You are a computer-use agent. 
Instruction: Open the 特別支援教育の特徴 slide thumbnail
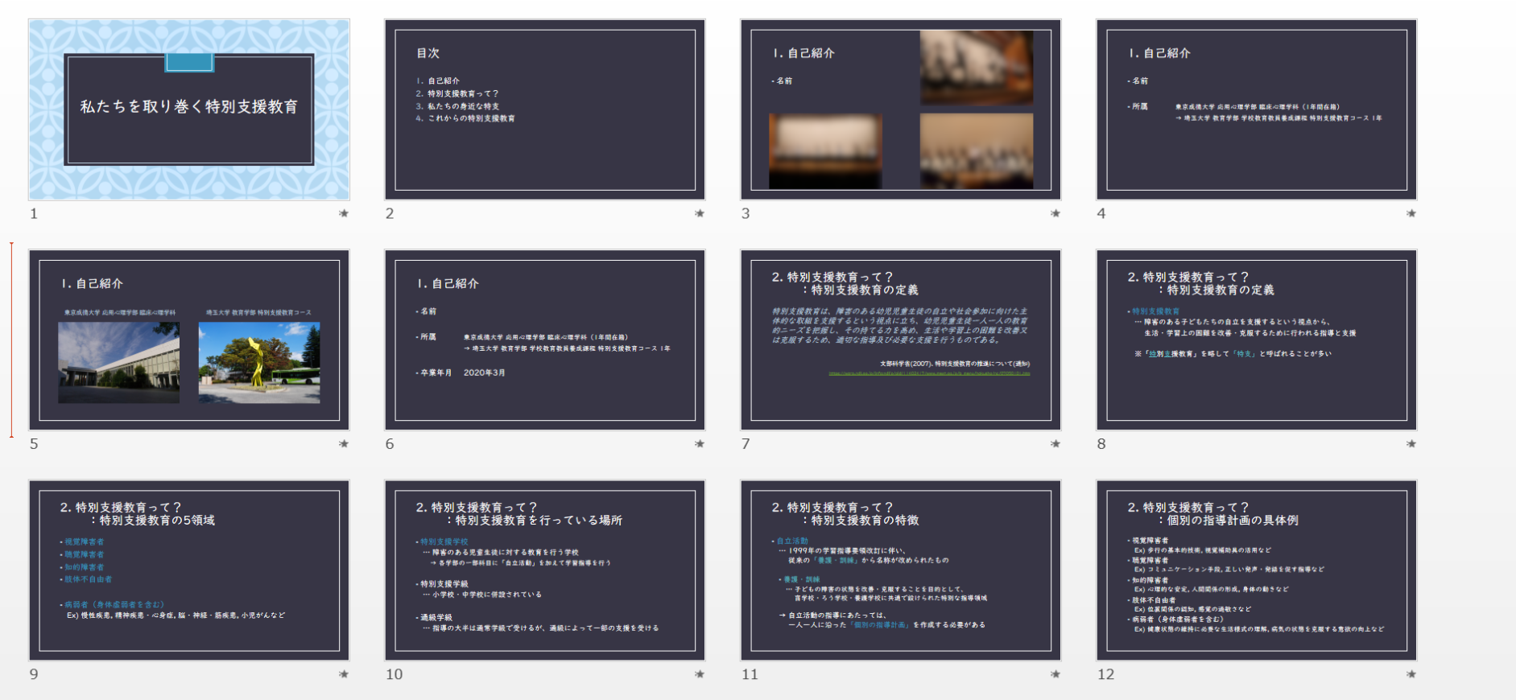tap(901, 570)
